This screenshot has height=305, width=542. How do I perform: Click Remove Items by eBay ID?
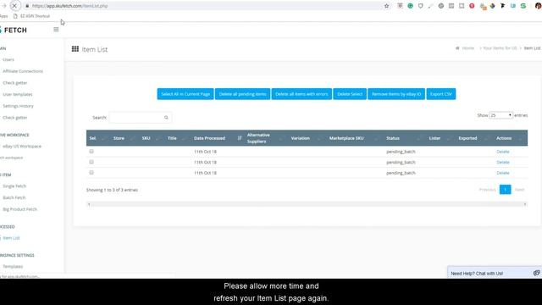click(396, 94)
